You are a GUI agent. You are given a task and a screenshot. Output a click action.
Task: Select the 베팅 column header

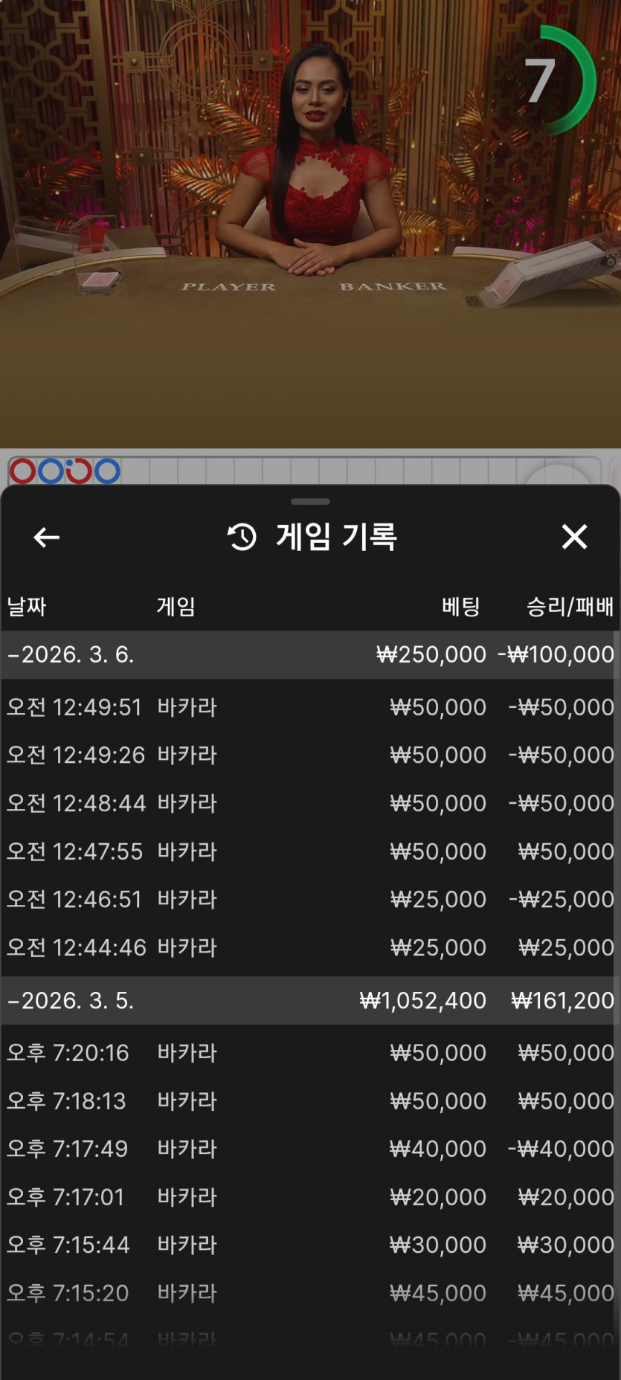(x=460, y=607)
